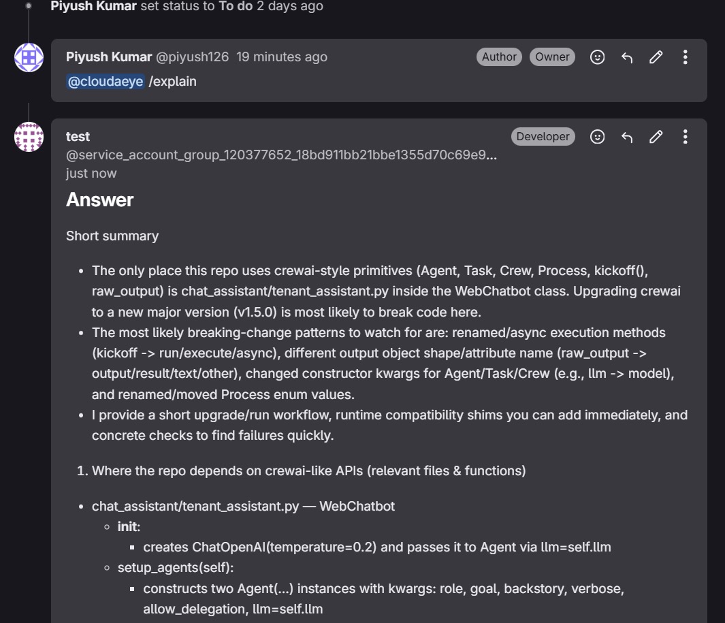The image size is (725, 623).
Task: Open more actions on Piyush Kumar's comment
Action: click(686, 57)
